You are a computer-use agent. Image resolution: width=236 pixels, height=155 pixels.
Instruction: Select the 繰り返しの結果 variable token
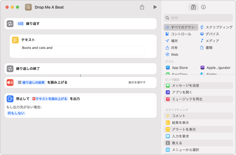[x=31, y=82]
